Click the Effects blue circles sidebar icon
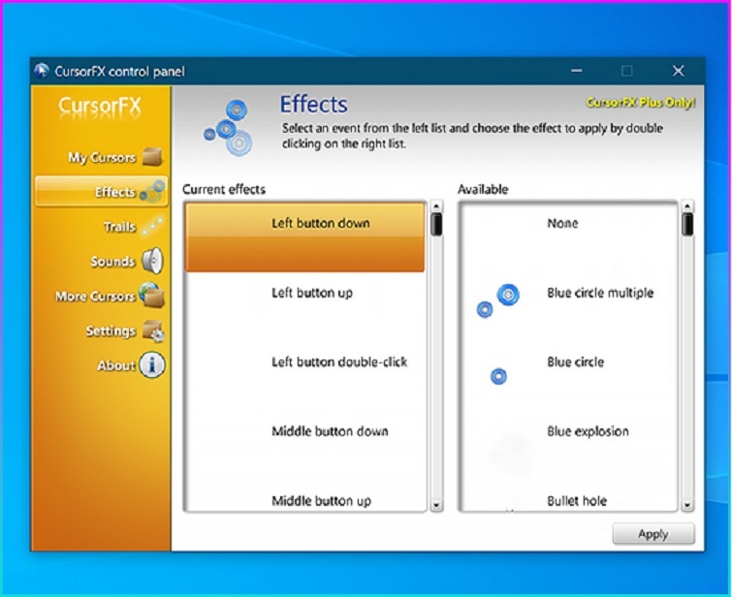Viewport: 732px width, 597px height. point(151,192)
